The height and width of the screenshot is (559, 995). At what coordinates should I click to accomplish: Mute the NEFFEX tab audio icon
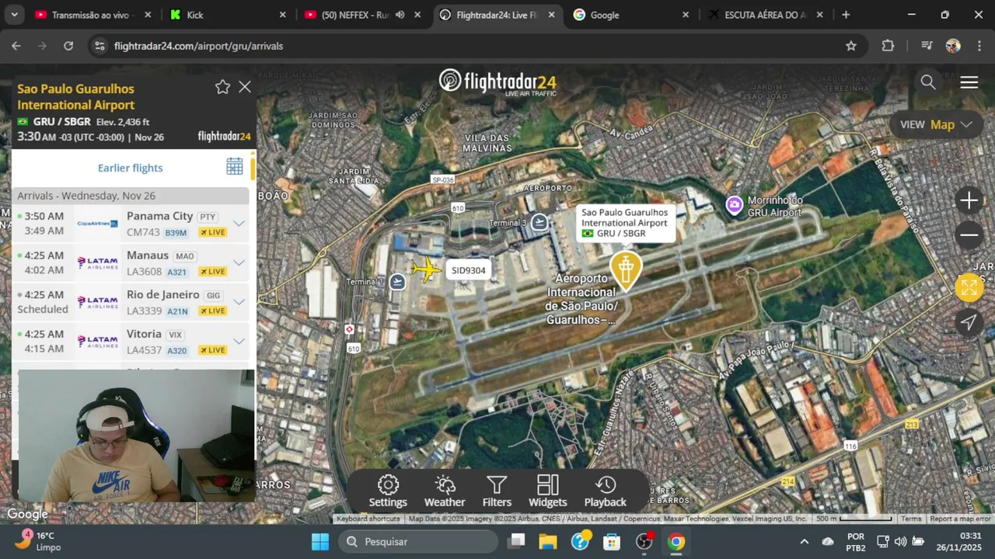(x=400, y=15)
